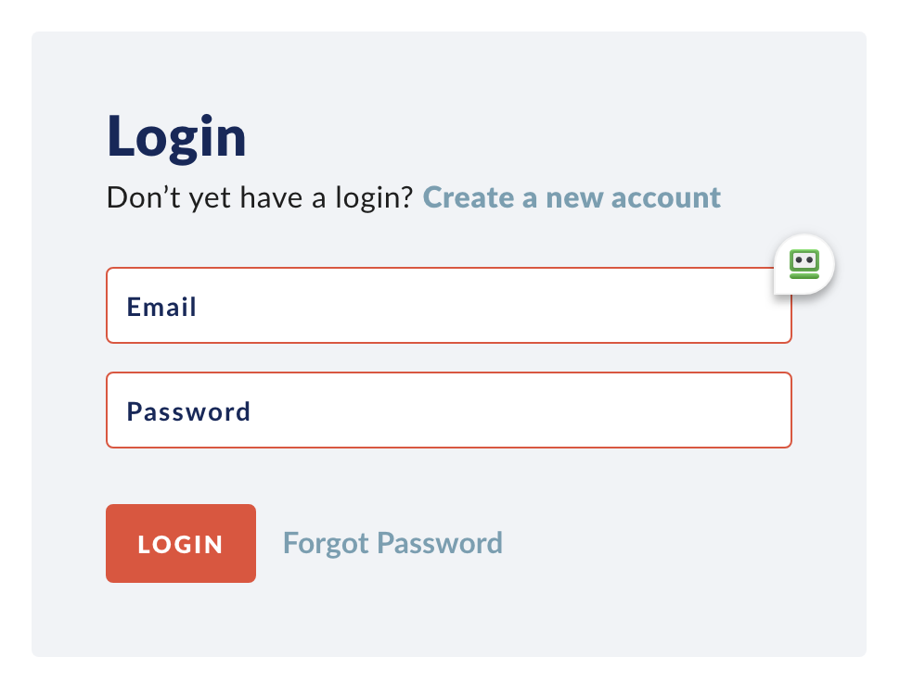Open the Forgot Password link
This screenshot has height=682, width=900.
tap(392, 543)
